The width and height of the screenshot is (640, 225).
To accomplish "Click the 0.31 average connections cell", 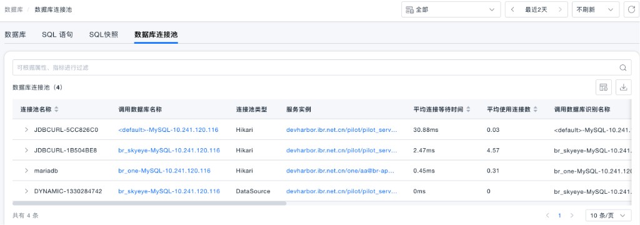I will pyautogui.click(x=492, y=171).
